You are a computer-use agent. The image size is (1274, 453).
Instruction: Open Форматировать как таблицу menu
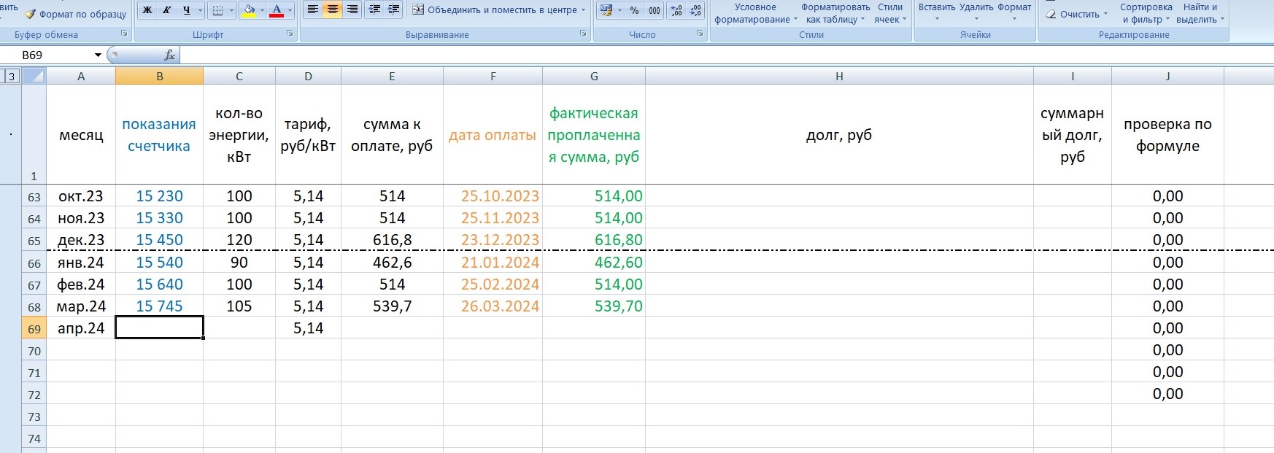pyautogui.click(x=835, y=13)
